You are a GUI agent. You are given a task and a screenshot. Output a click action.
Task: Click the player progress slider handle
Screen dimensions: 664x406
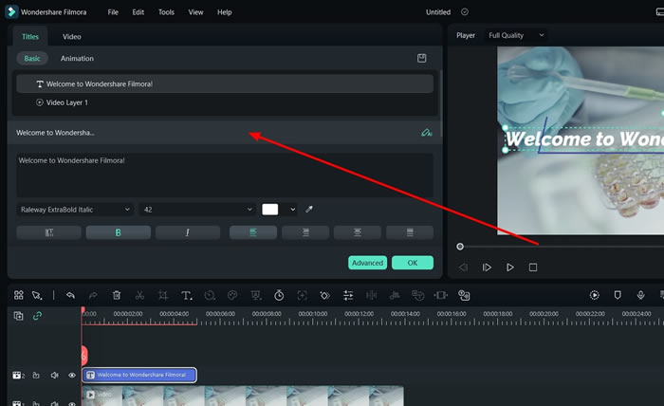(x=460, y=247)
